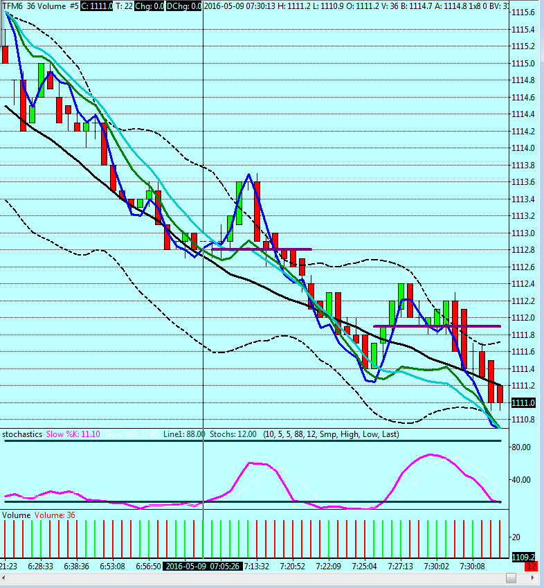Click the 'L: 1110.9' low value
Image resolution: width=544 pixels, height=588 pixels.
pos(328,6)
